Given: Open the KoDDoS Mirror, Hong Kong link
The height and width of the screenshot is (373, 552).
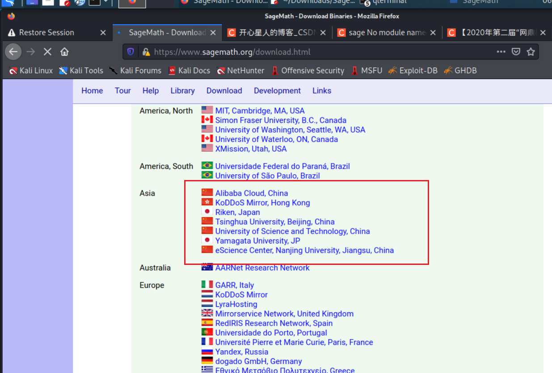Looking at the screenshot, I should [x=262, y=203].
